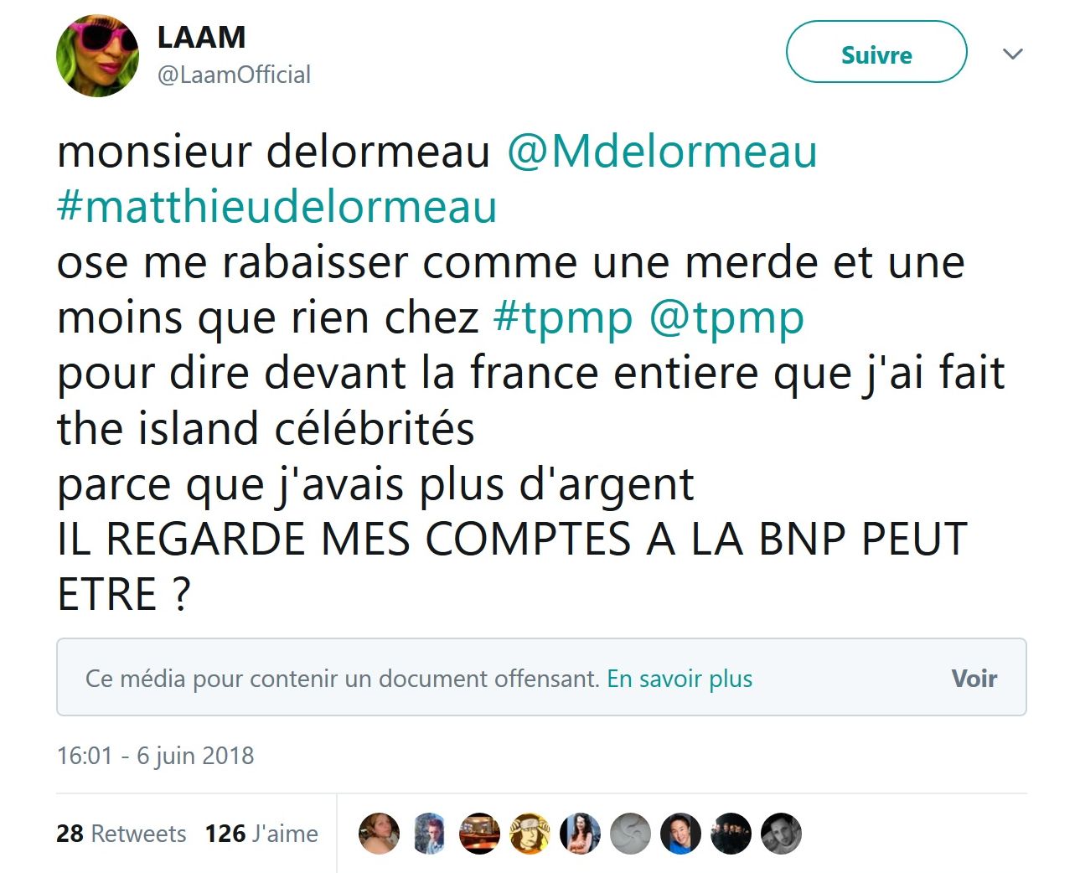Screen dimensions: 1080x873
Task: Click En savoir plus link
Action: (680, 679)
